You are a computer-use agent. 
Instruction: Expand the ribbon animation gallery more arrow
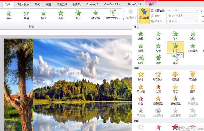(123, 19)
